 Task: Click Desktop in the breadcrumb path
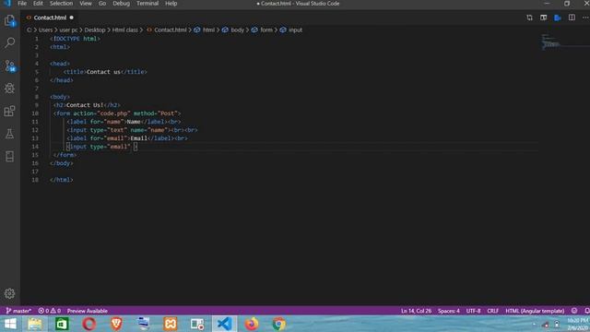click(x=95, y=30)
